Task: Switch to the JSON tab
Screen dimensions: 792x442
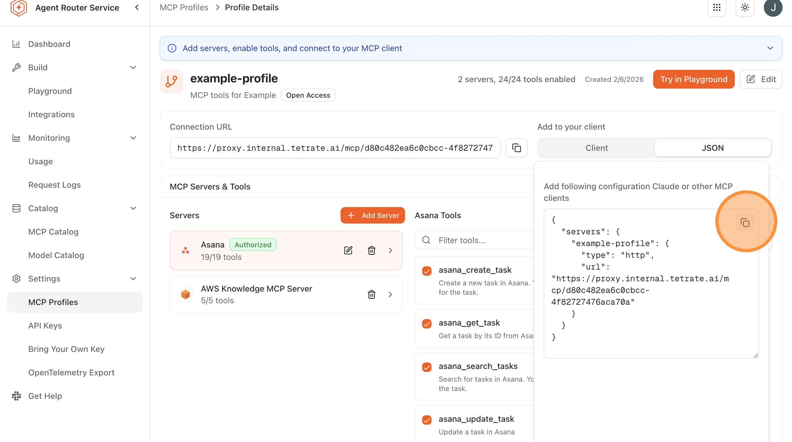Action: [713, 148]
